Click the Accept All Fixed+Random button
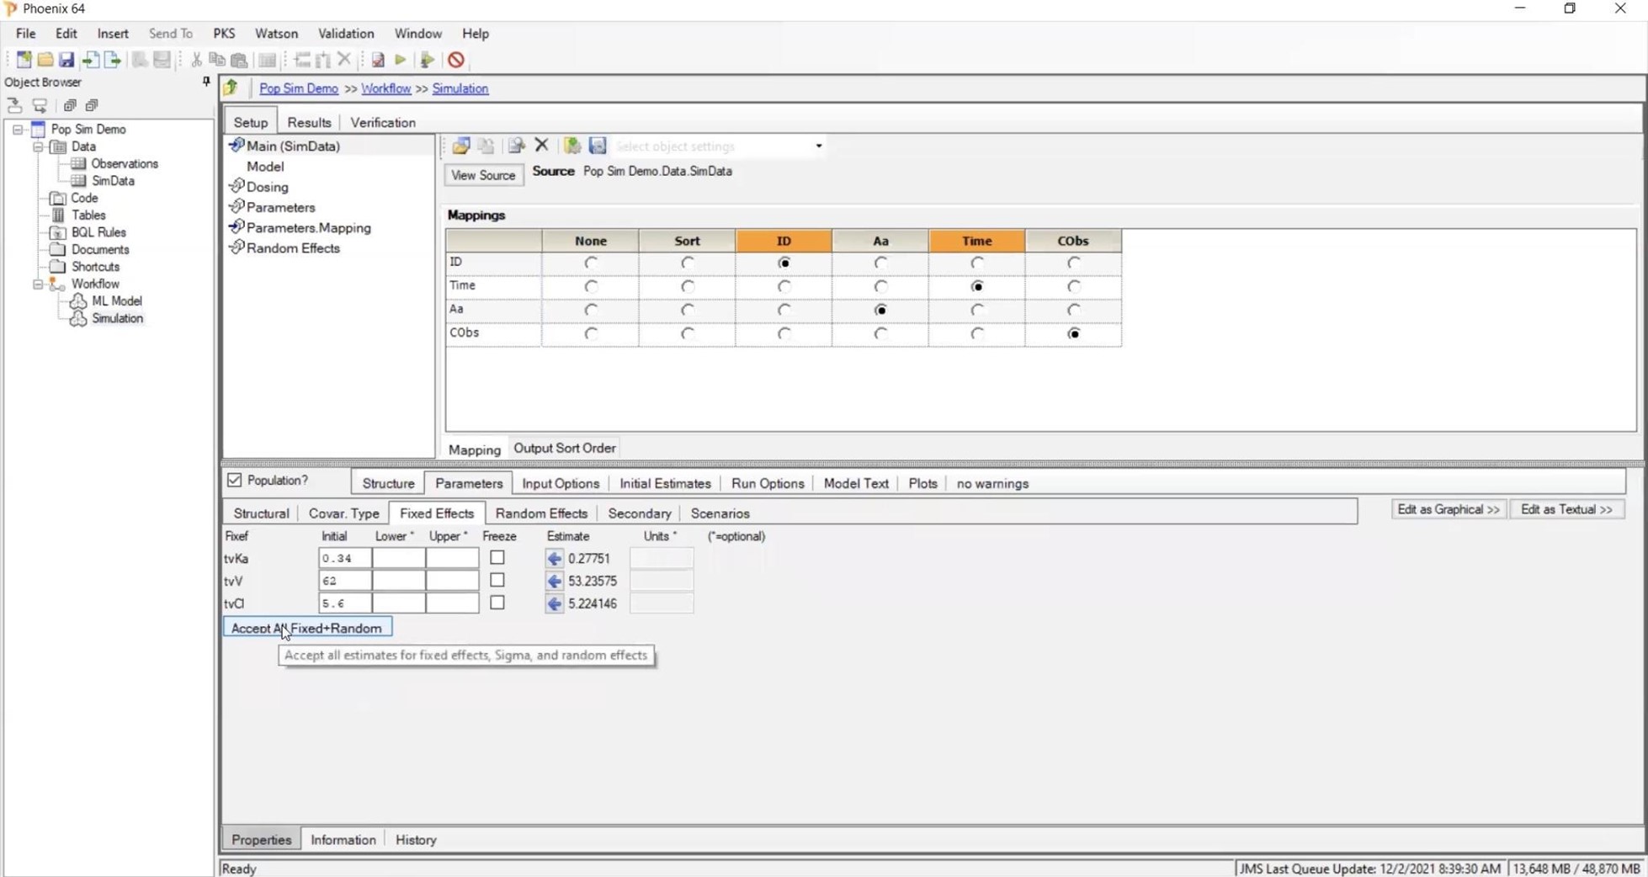 pyautogui.click(x=307, y=628)
